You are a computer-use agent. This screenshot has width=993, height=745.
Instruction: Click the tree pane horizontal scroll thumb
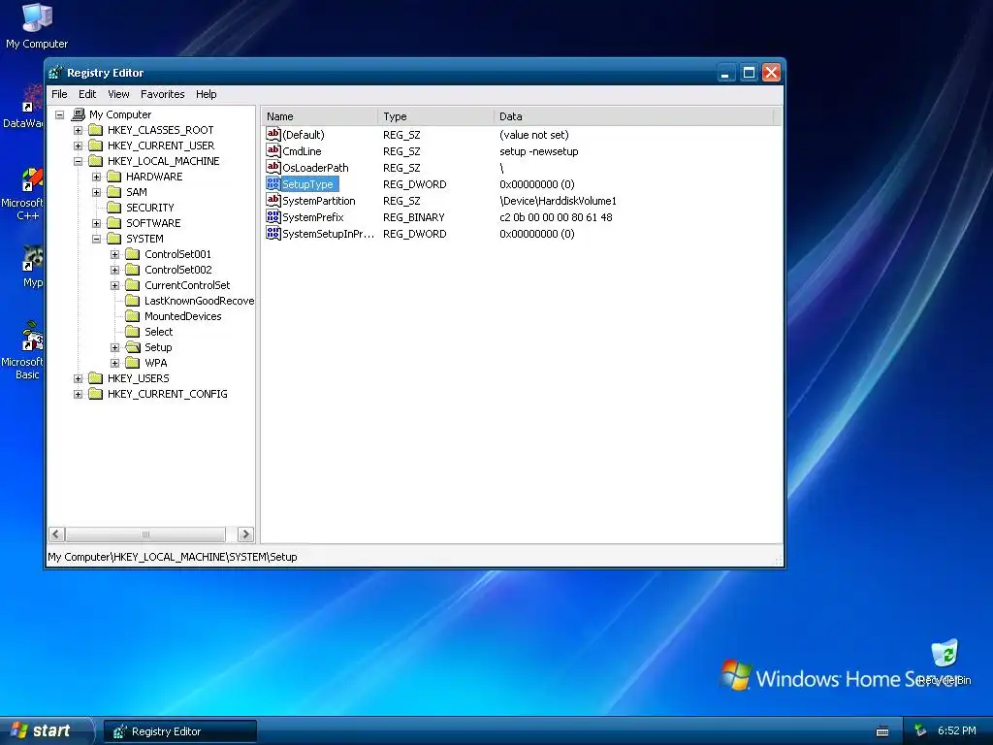pyautogui.click(x=145, y=534)
